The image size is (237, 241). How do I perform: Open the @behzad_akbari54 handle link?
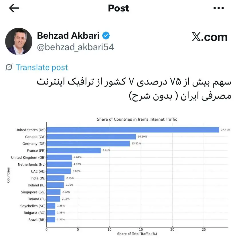76,47
